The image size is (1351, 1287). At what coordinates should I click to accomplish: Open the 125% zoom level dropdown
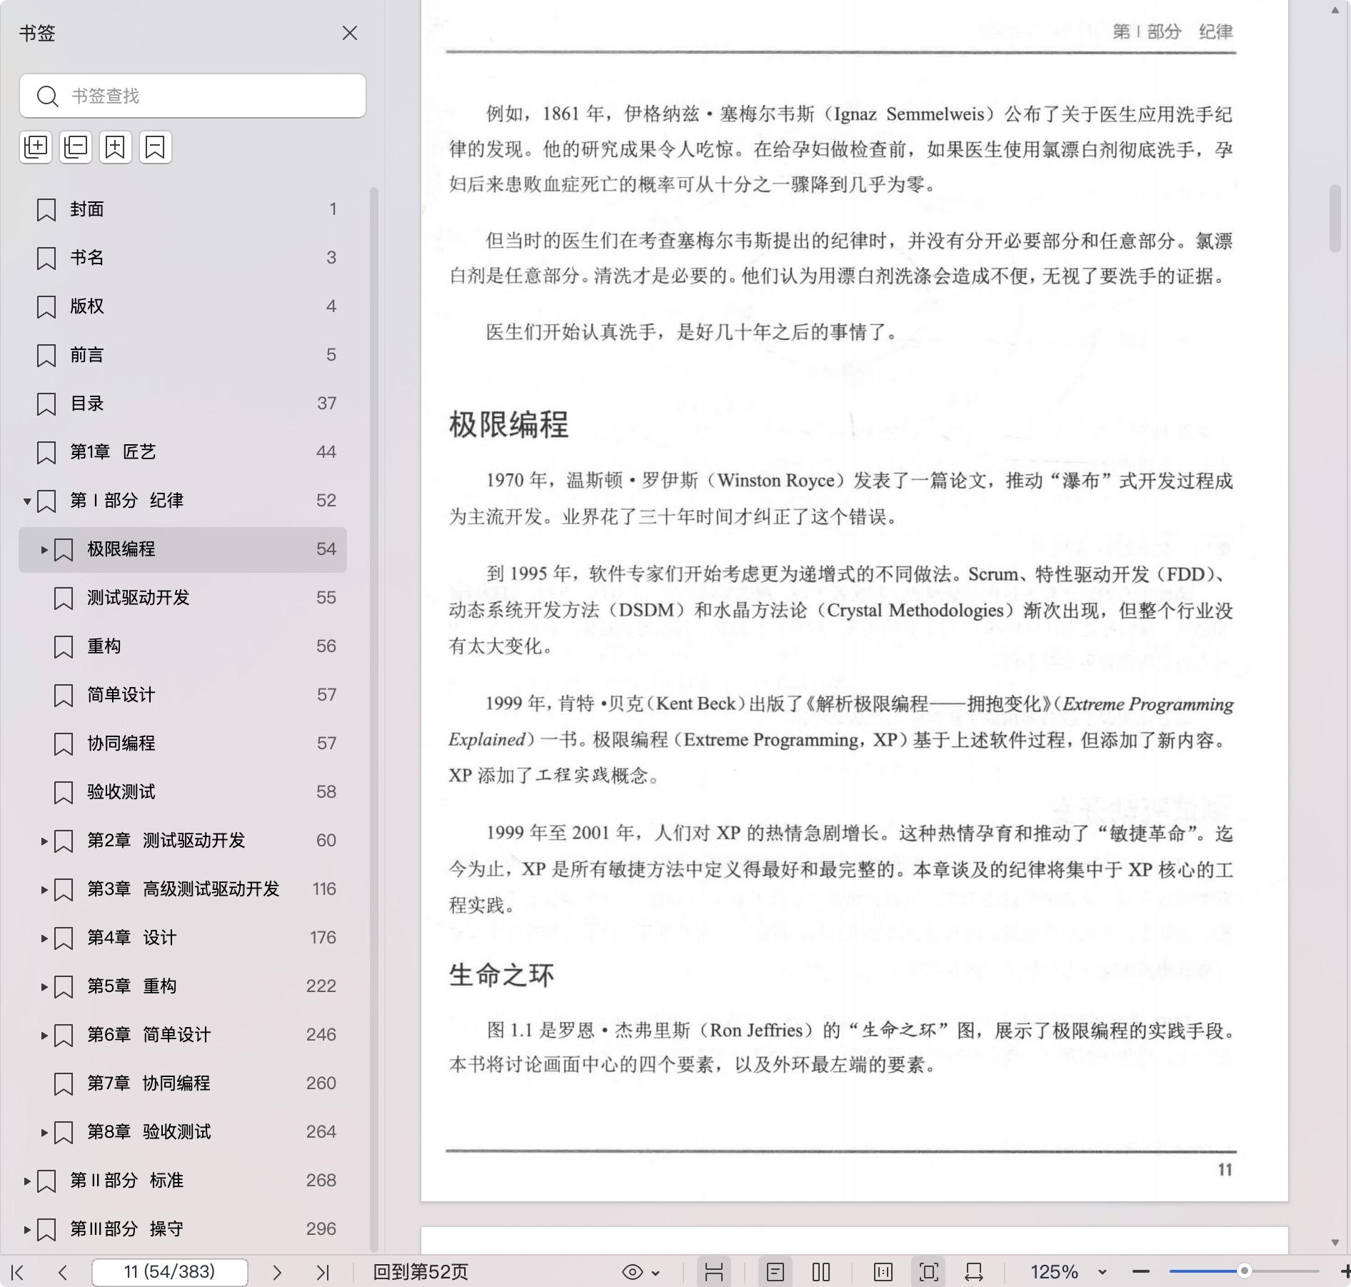1102,1272
